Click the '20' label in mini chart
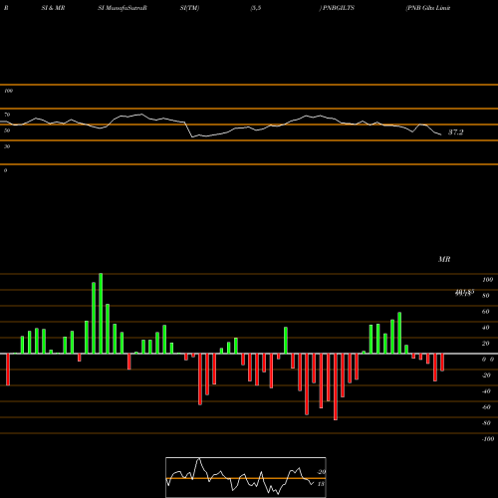 (321, 472)
